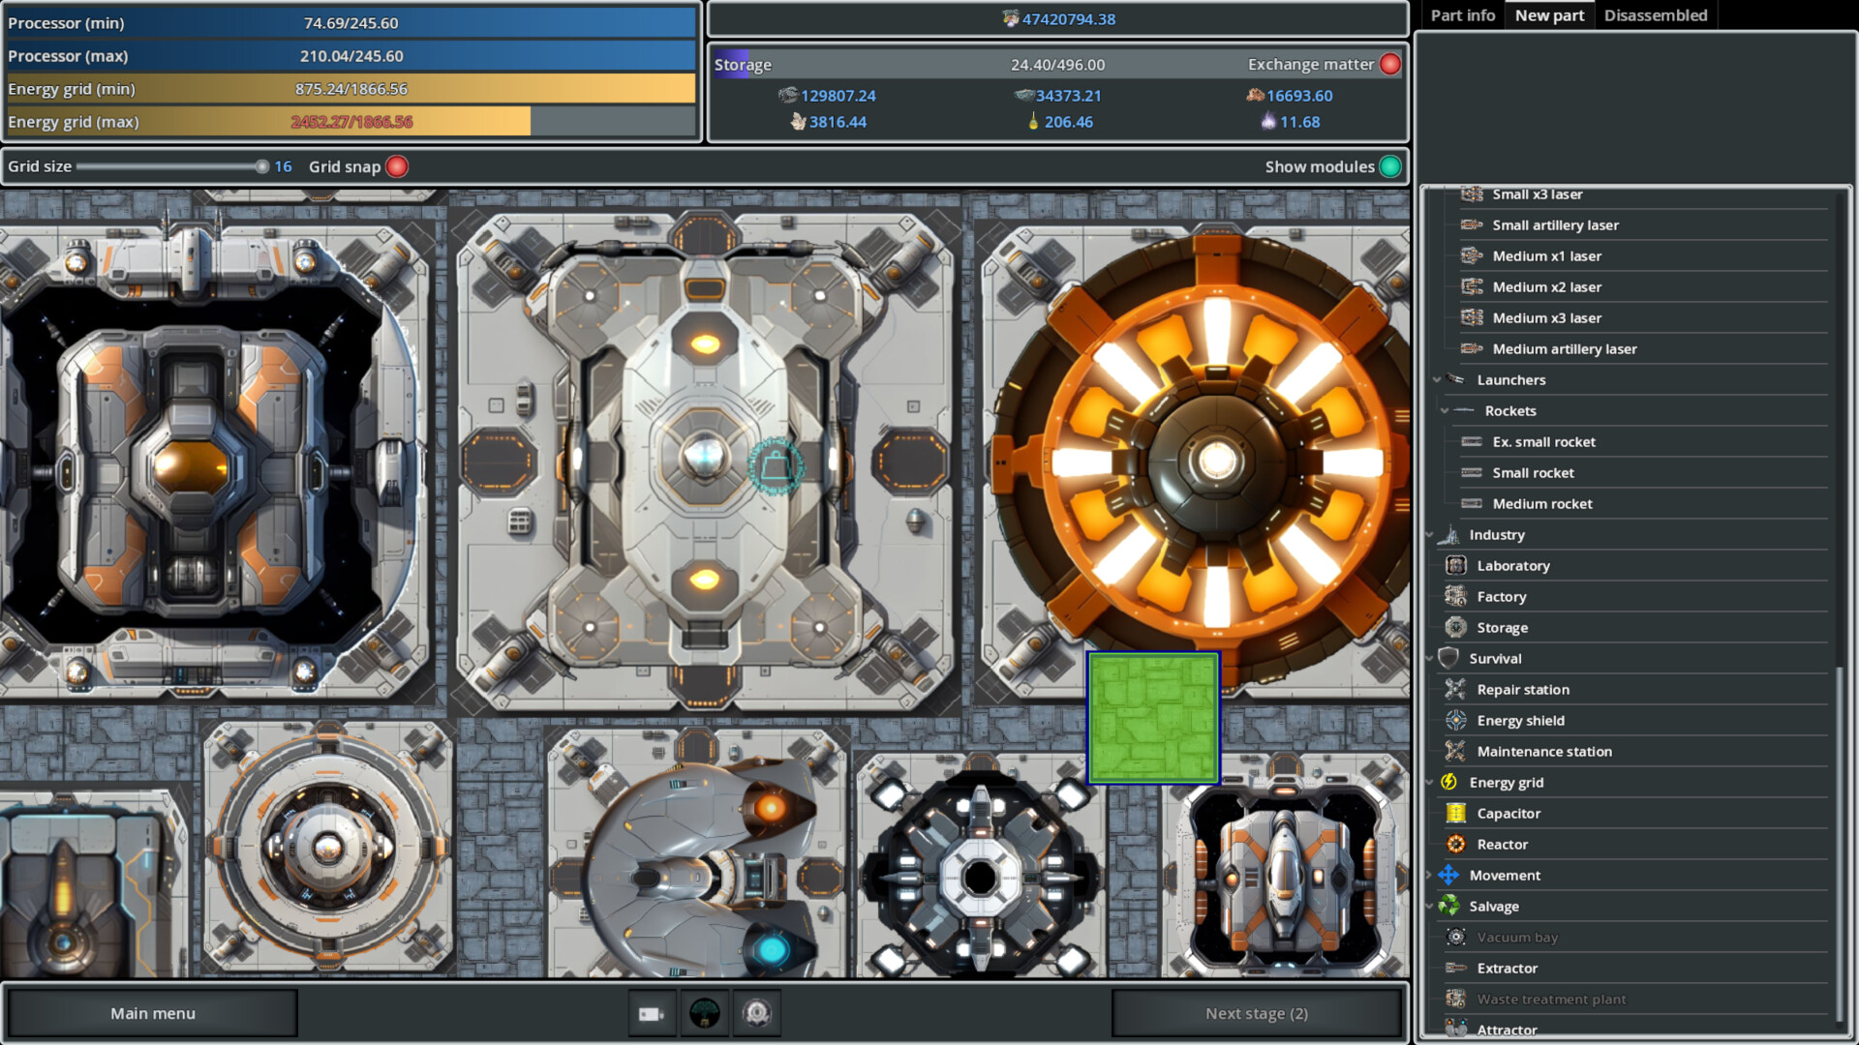Toggle the Exchange matter switch
Screen dimensions: 1859x1045
point(1390,64)
